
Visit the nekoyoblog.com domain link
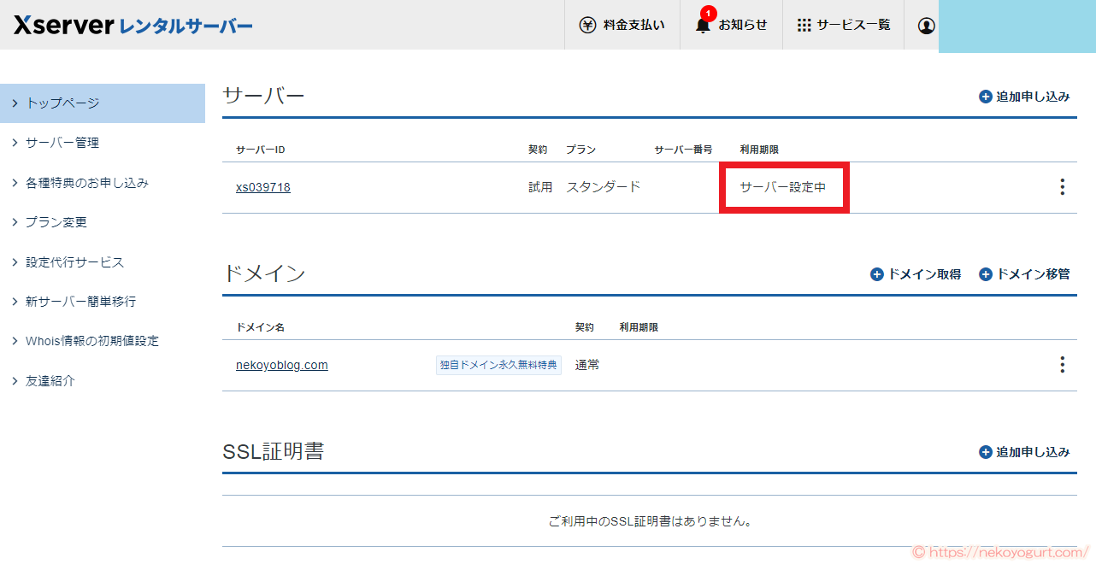pyautogui.click(x=282, y=364)
